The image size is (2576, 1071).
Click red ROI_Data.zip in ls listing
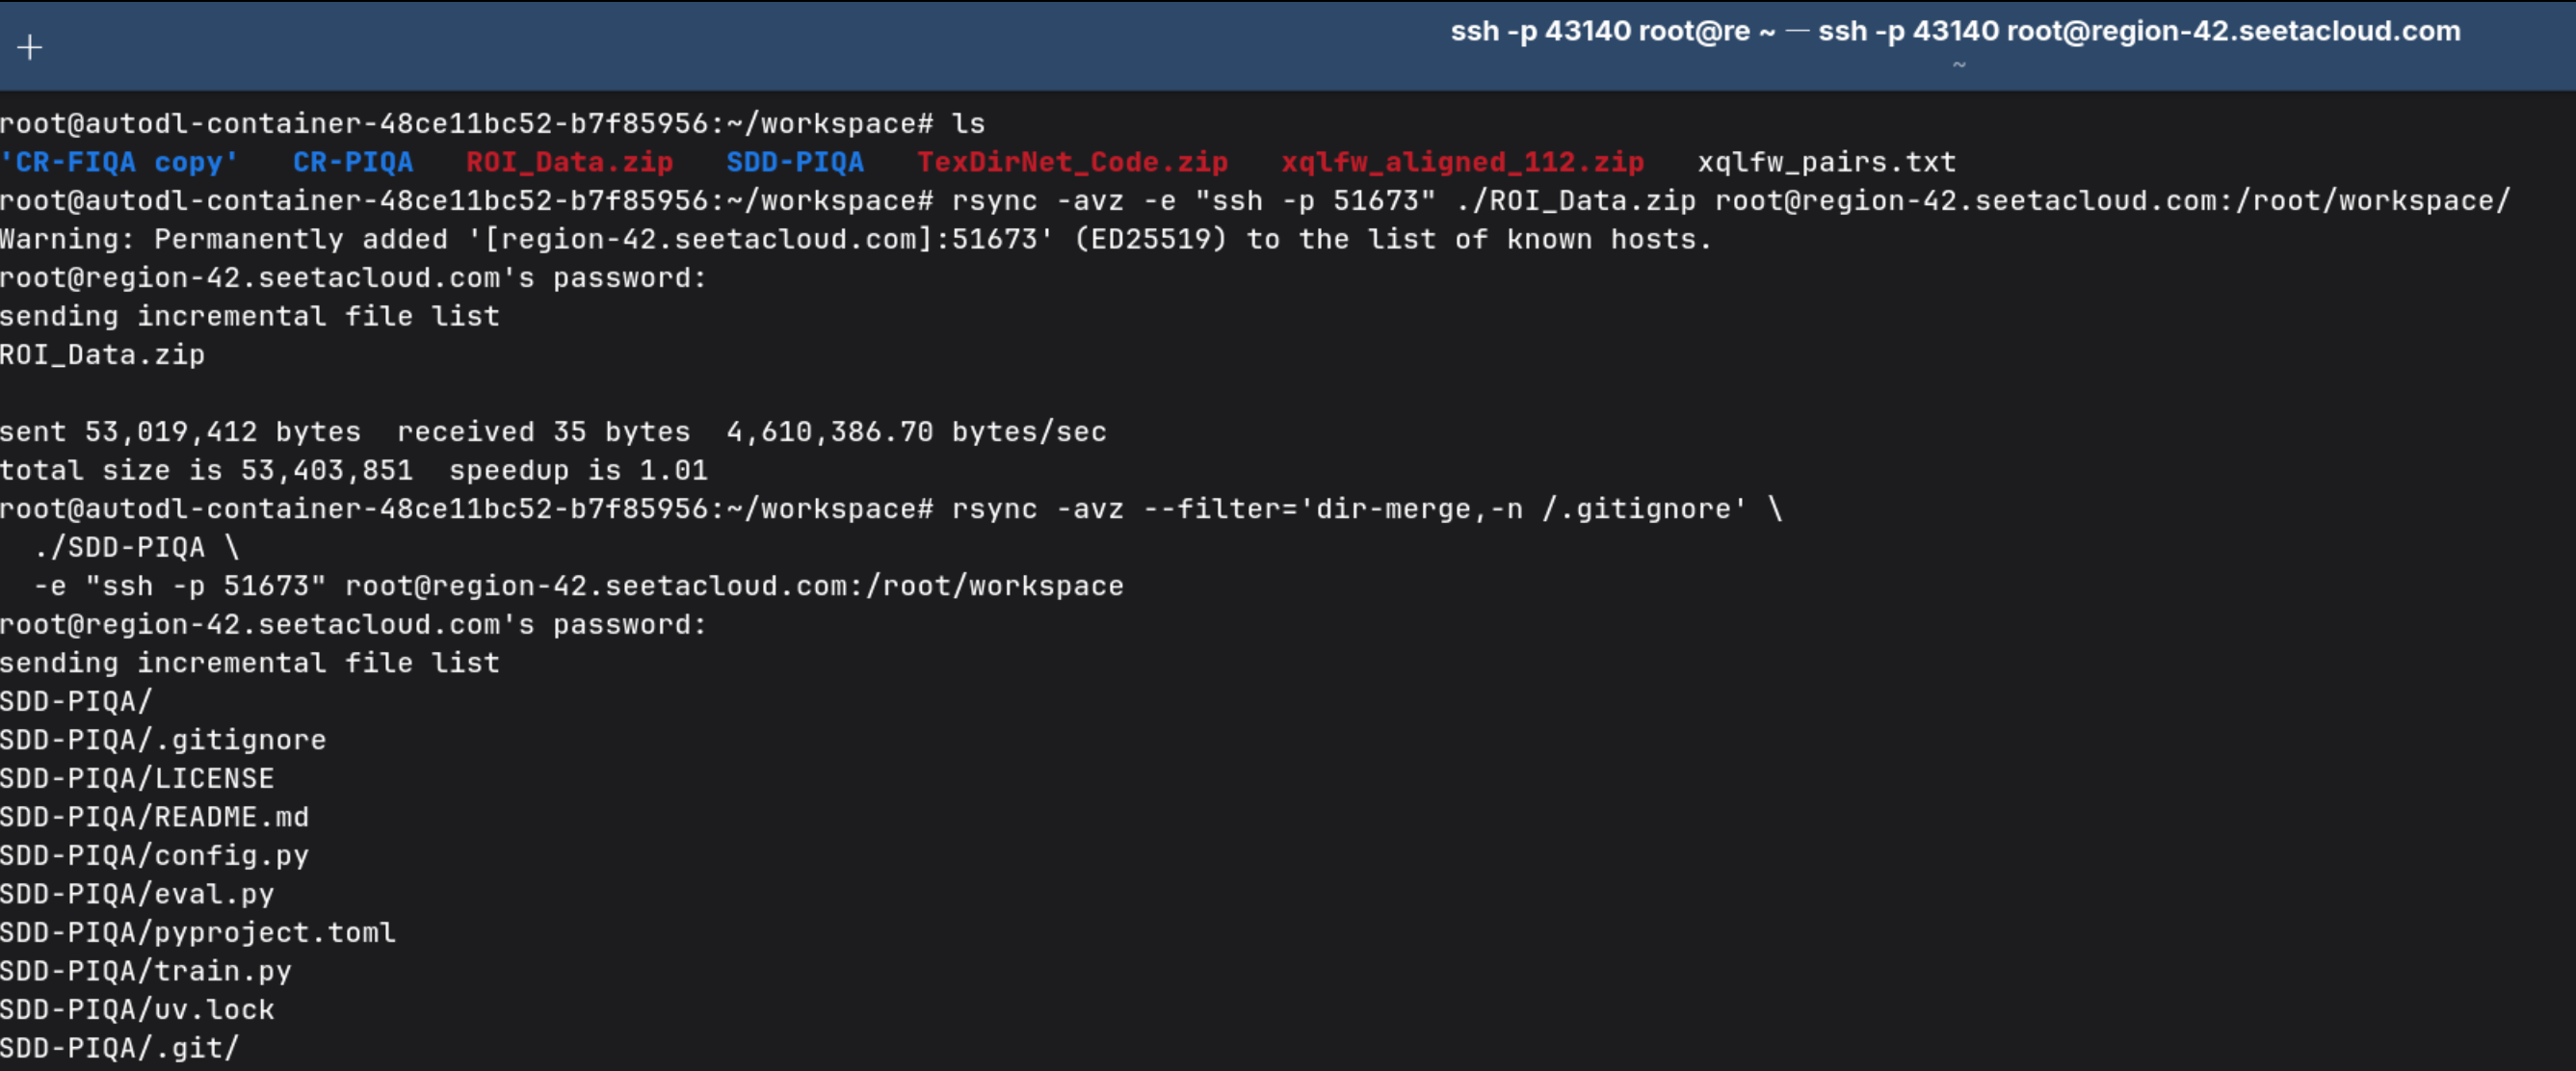tap(569, 162)
